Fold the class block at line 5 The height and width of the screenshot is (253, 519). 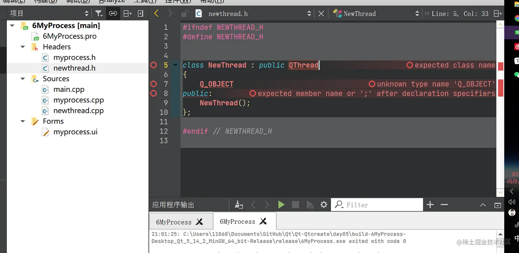point(176,65)
